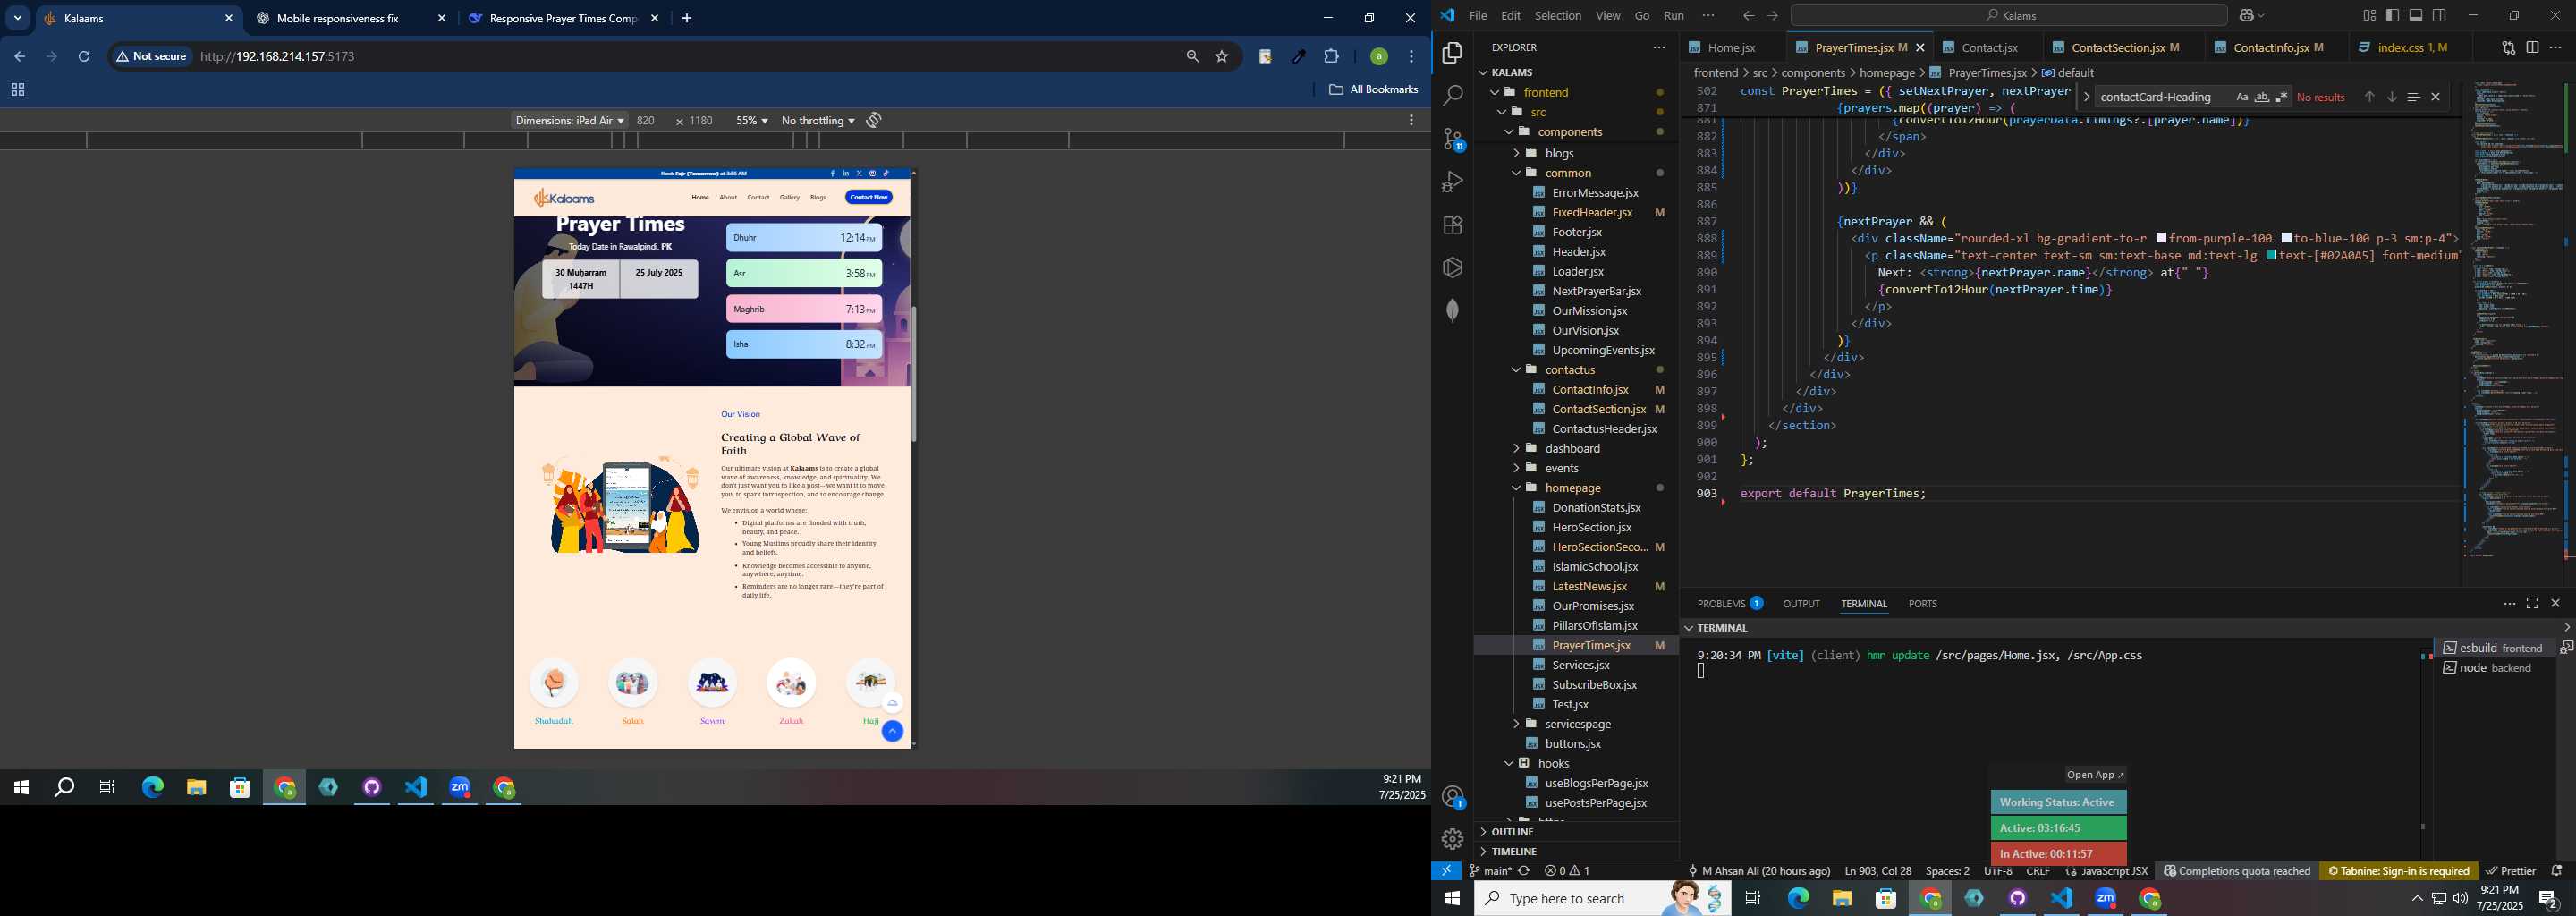Open the MongoDB leaf icon in activity bar
Image resolution: width=2576 pixels, height=916 pixels.
(1452, 310)
